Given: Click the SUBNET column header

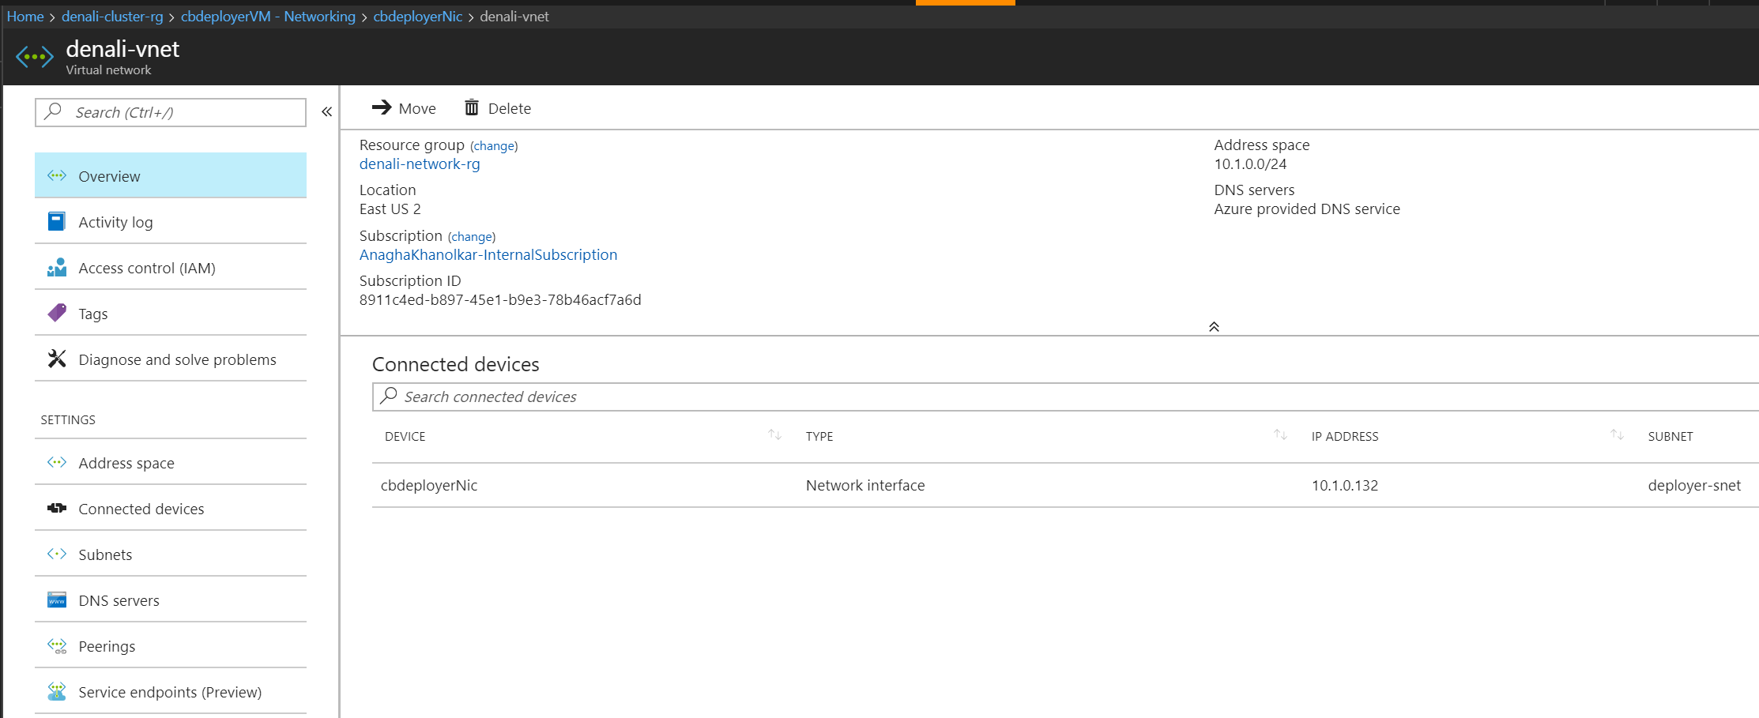Looking at the screenshot, I should coord(1670,436).
